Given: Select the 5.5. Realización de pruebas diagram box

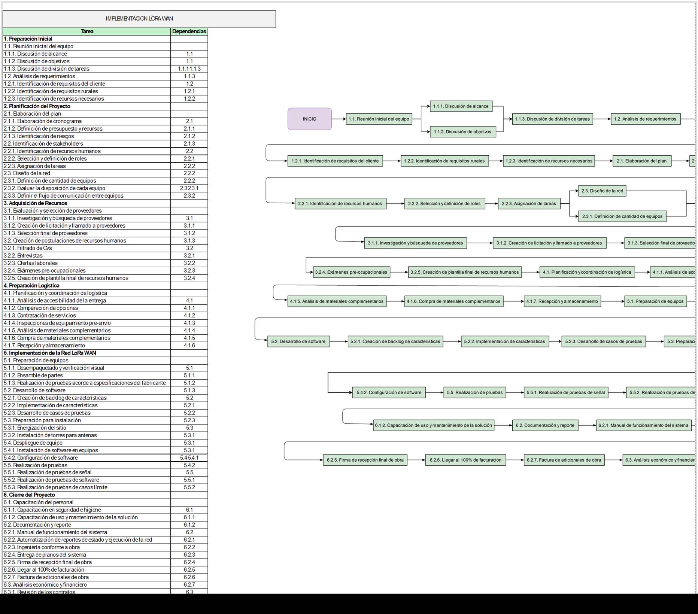Looking at the screenshot, I should [x=474, y=393].
